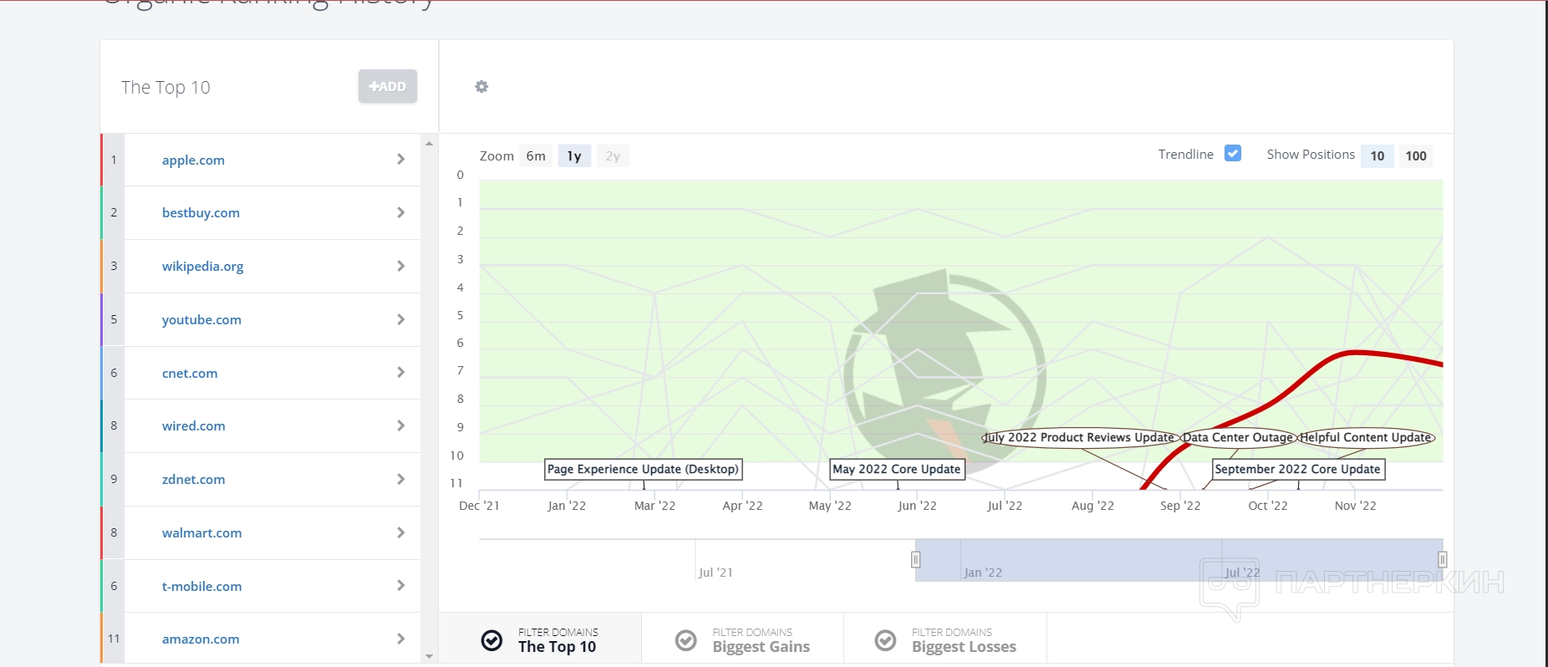Open the chart settings gear icon
Image resolution: width=1548 pixels, height=667 pixels.
coord(481,87)
